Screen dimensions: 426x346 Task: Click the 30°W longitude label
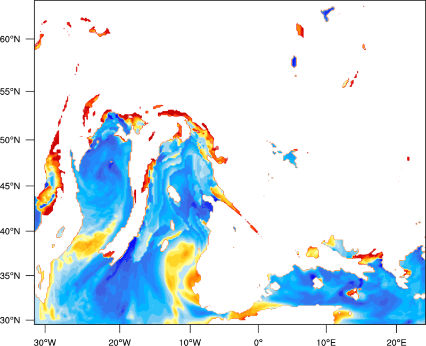pos(45,342)
